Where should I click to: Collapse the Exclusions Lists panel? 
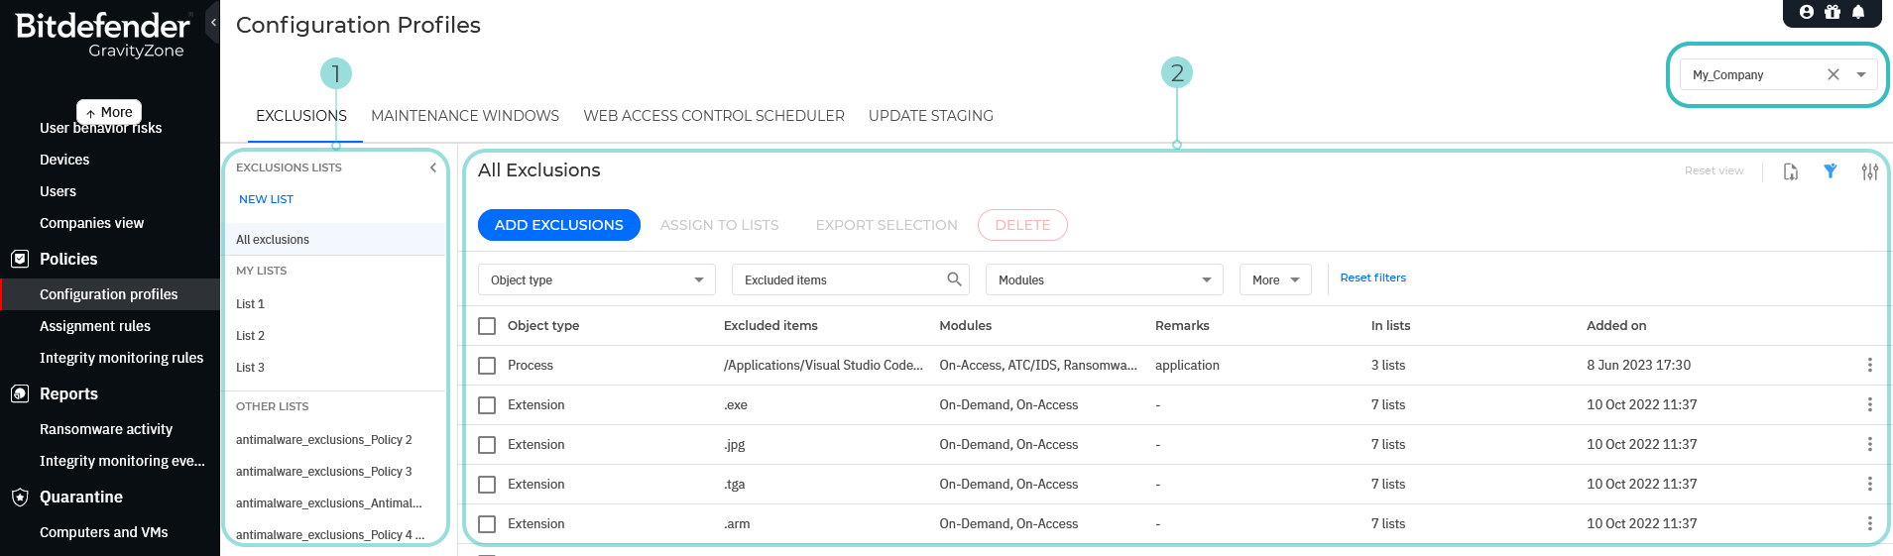pos(433,167)
